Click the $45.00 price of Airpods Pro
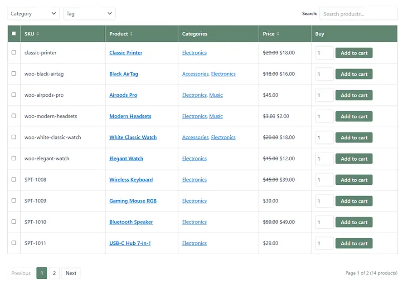 click(x=270, y=95)
